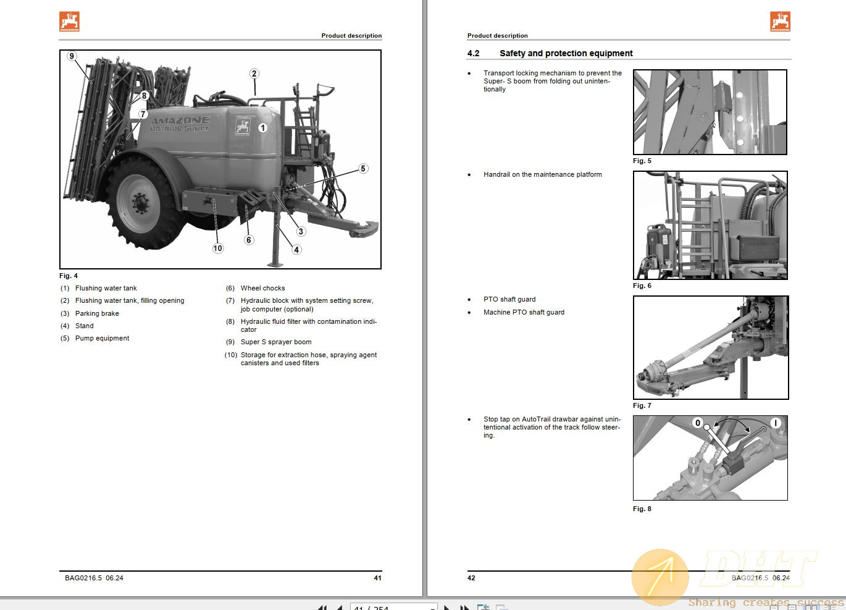
Task: Click callout number 1 on the tank
Action: 263,128
